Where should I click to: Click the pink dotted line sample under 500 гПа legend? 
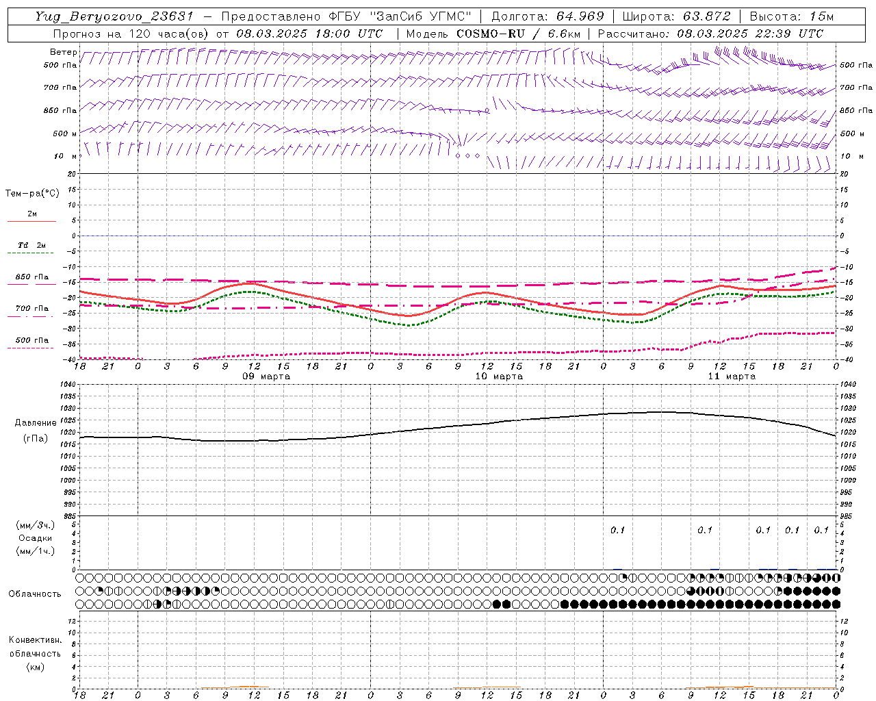pyautogui.click(x=30, y=348)
